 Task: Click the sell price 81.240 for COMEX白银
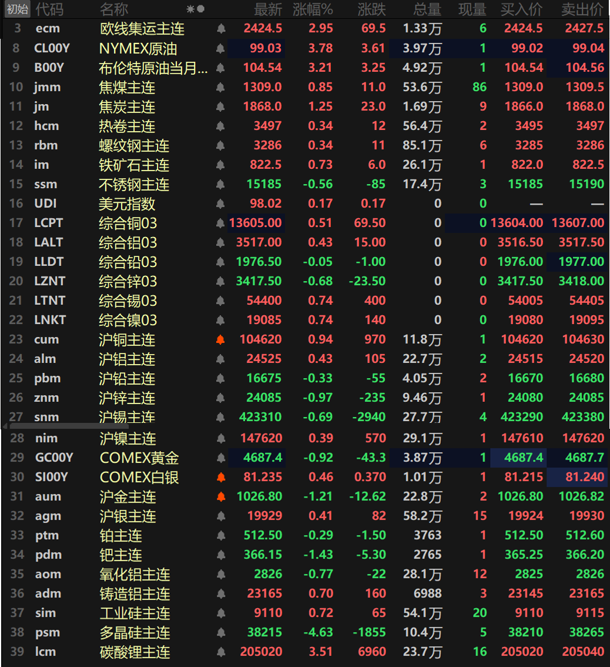(x=585, y=477)
